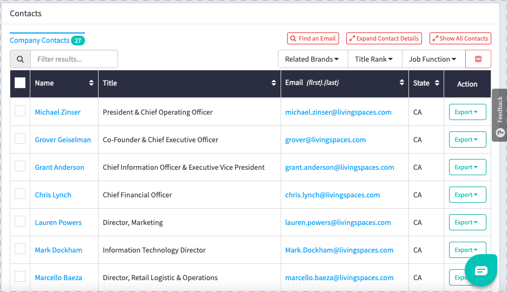Click the 27 contacts count badge

coord(78,41)
